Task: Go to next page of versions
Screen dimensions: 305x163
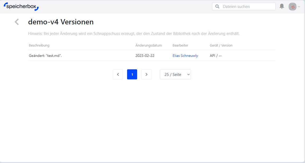Action: point(146,75)
